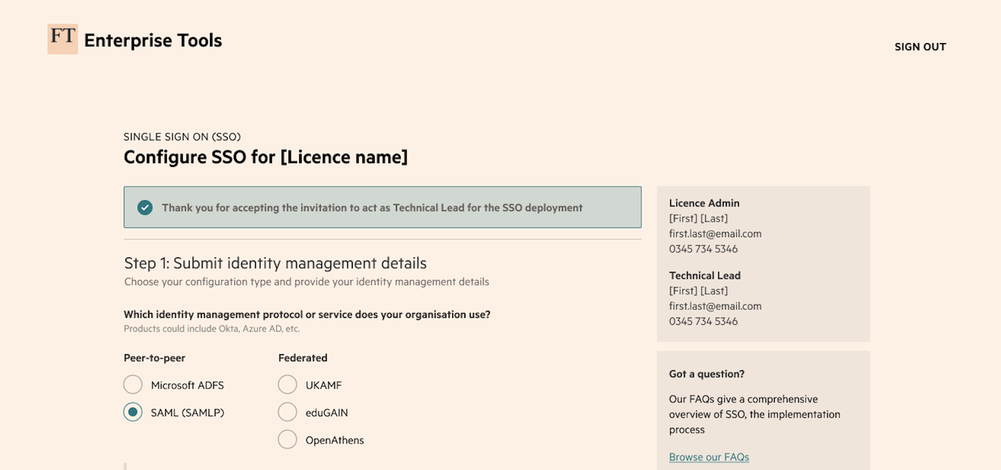Click the green checkmark success icon
The width and height of the screenshot is (1001, 470).
pos(145,207)
